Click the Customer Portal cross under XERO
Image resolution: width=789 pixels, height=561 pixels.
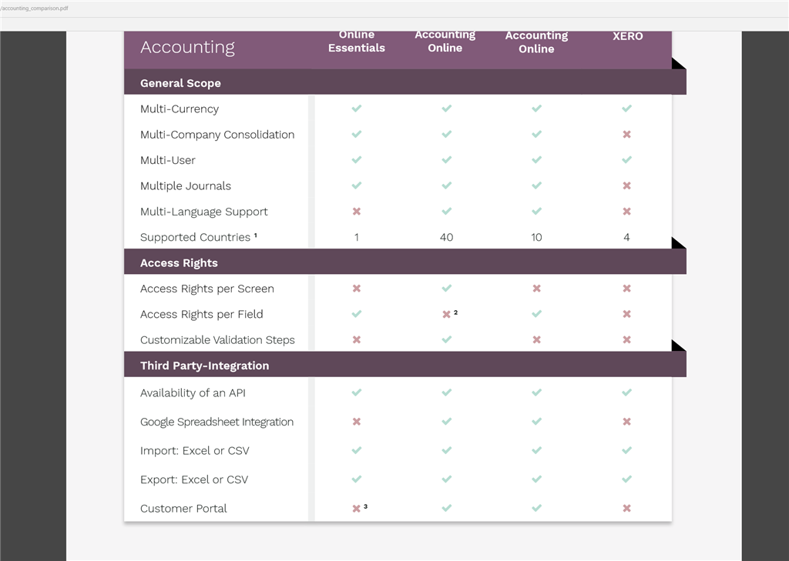coord(626,508)
